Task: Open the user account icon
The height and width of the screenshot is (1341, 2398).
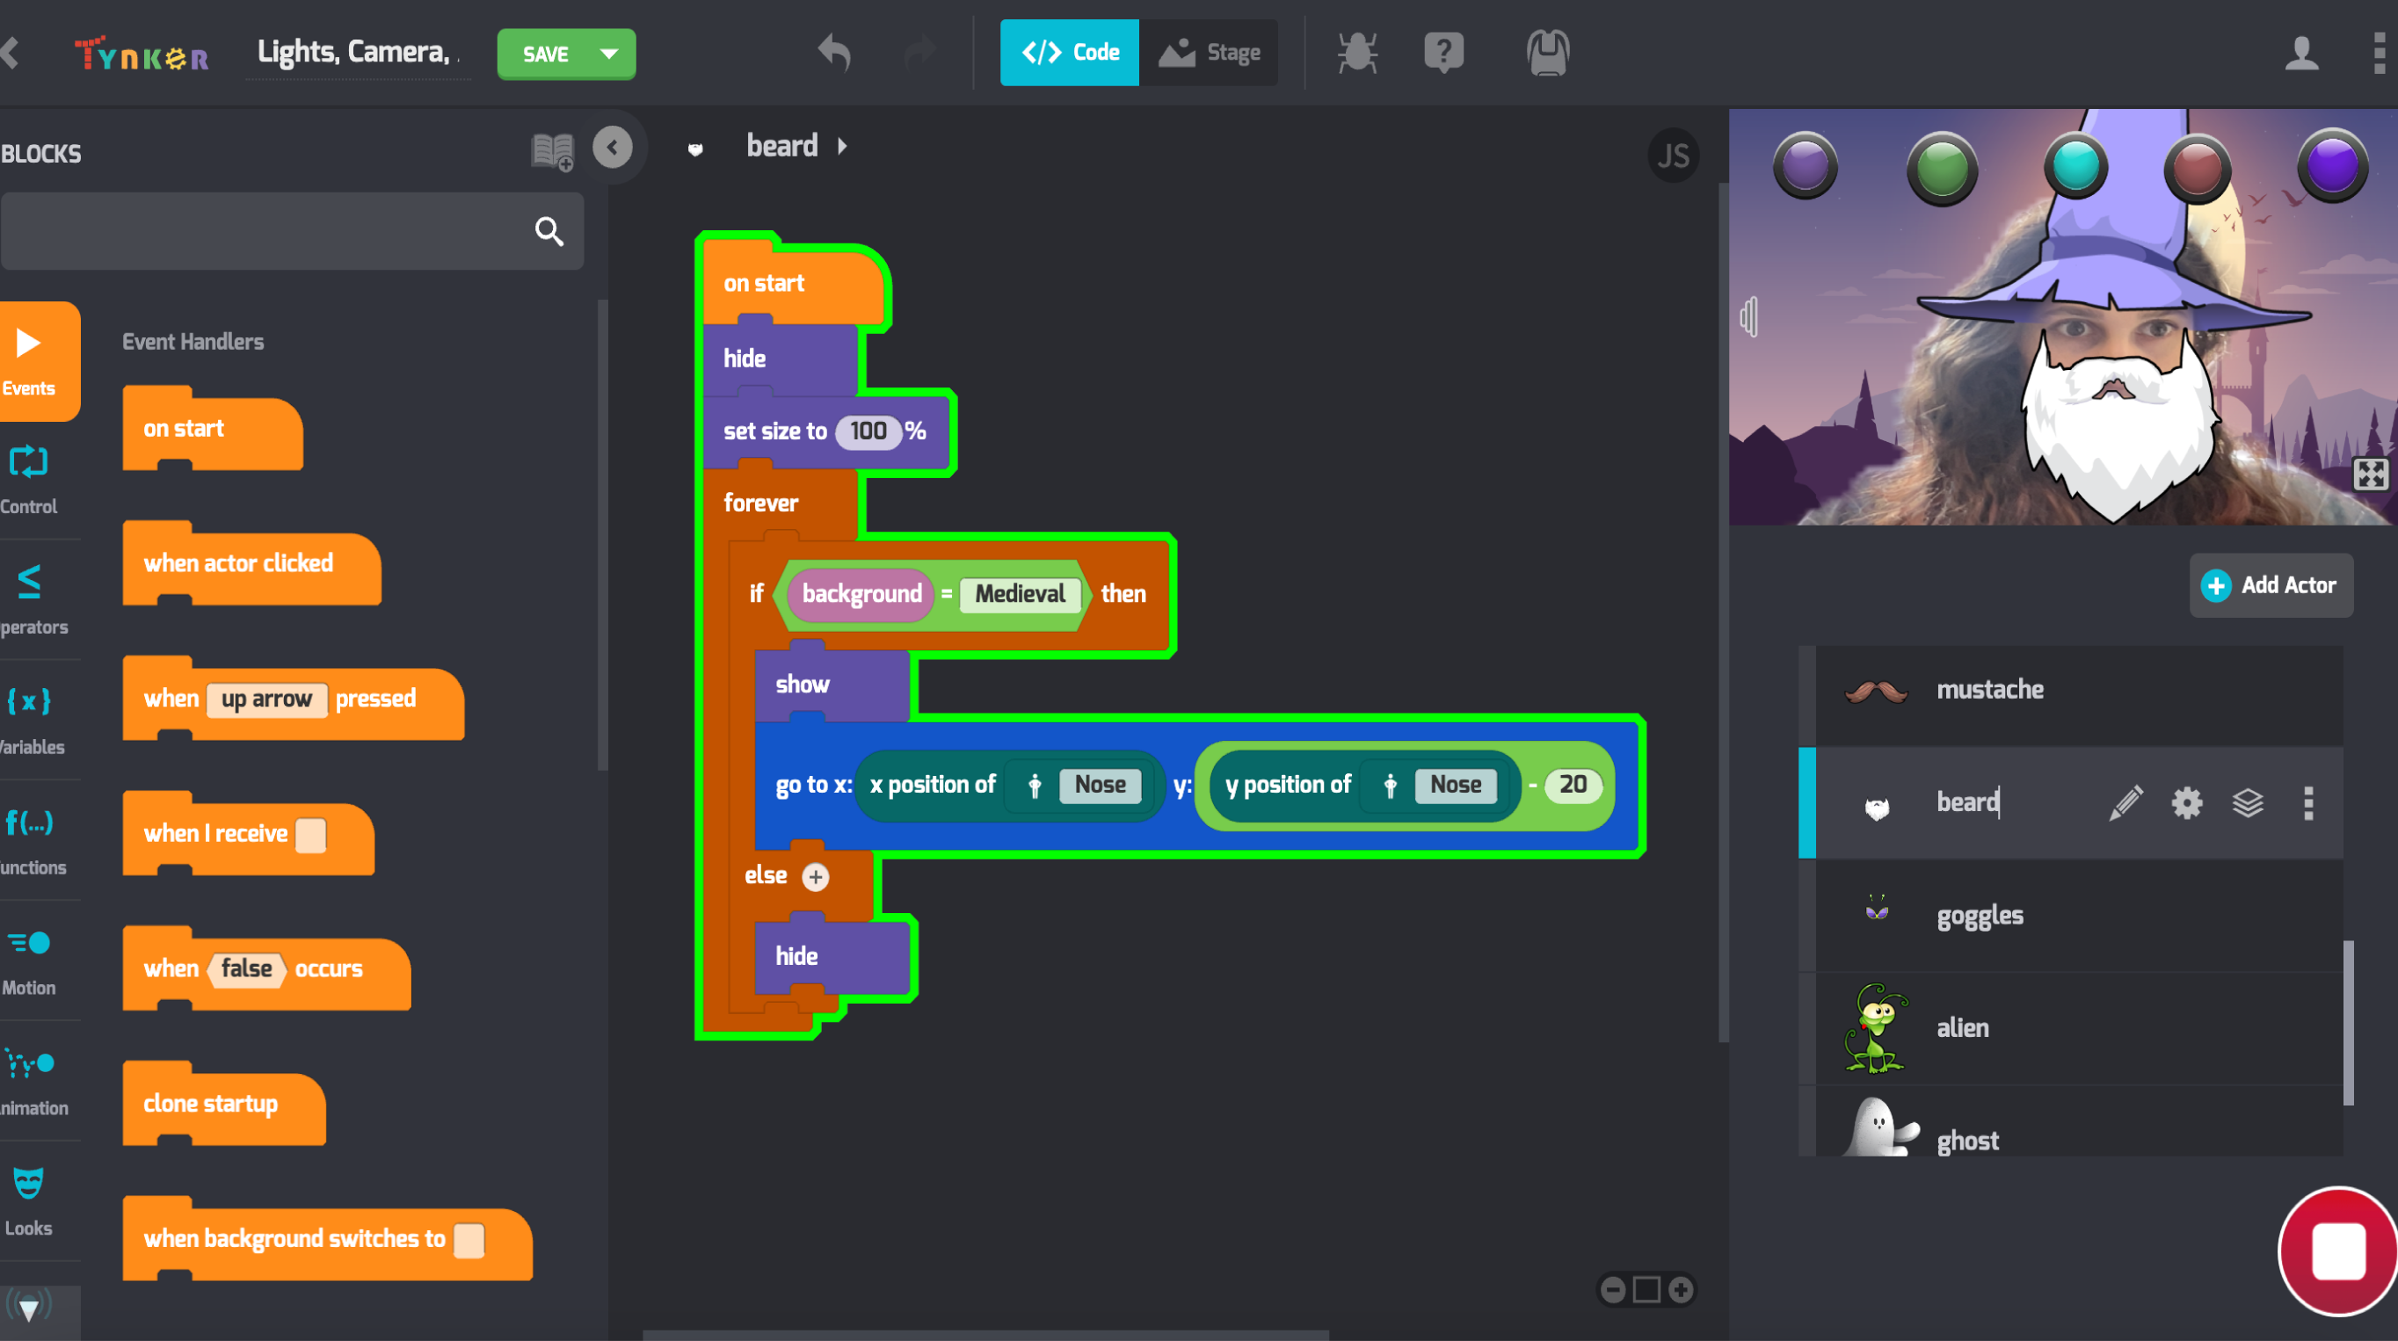Action: [x=2301, y=53]
